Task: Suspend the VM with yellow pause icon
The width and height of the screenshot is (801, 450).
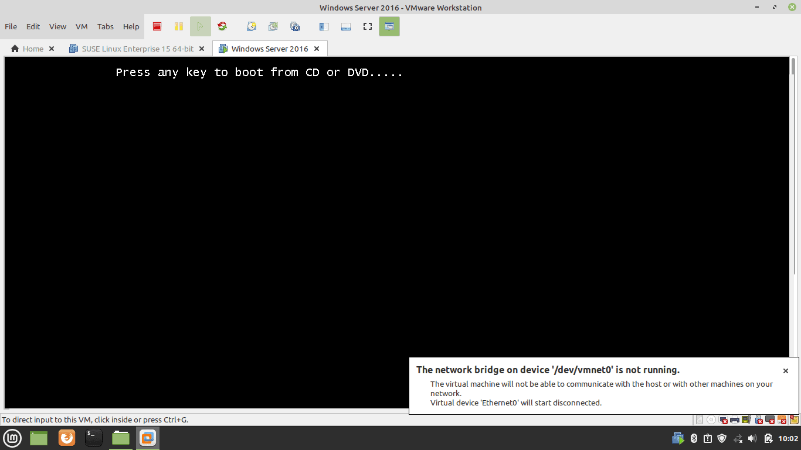Action: tap(178, 26)
